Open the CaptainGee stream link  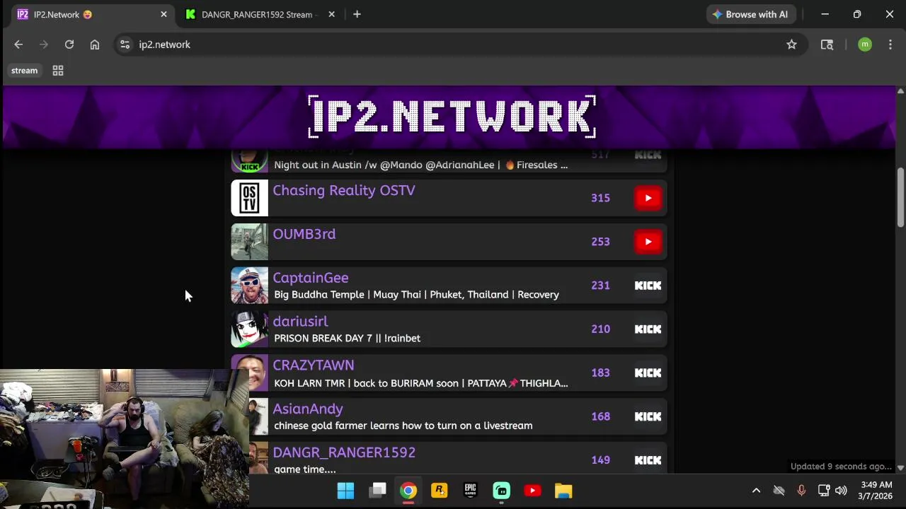click(x=311, y=278)
